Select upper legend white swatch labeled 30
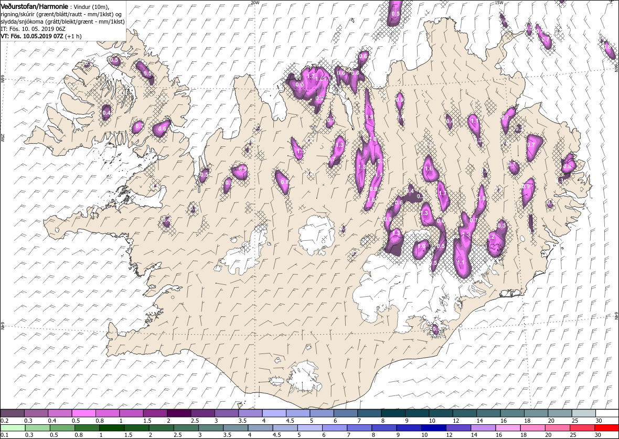This screenshot has height=439, width=619. click(607, 413)
